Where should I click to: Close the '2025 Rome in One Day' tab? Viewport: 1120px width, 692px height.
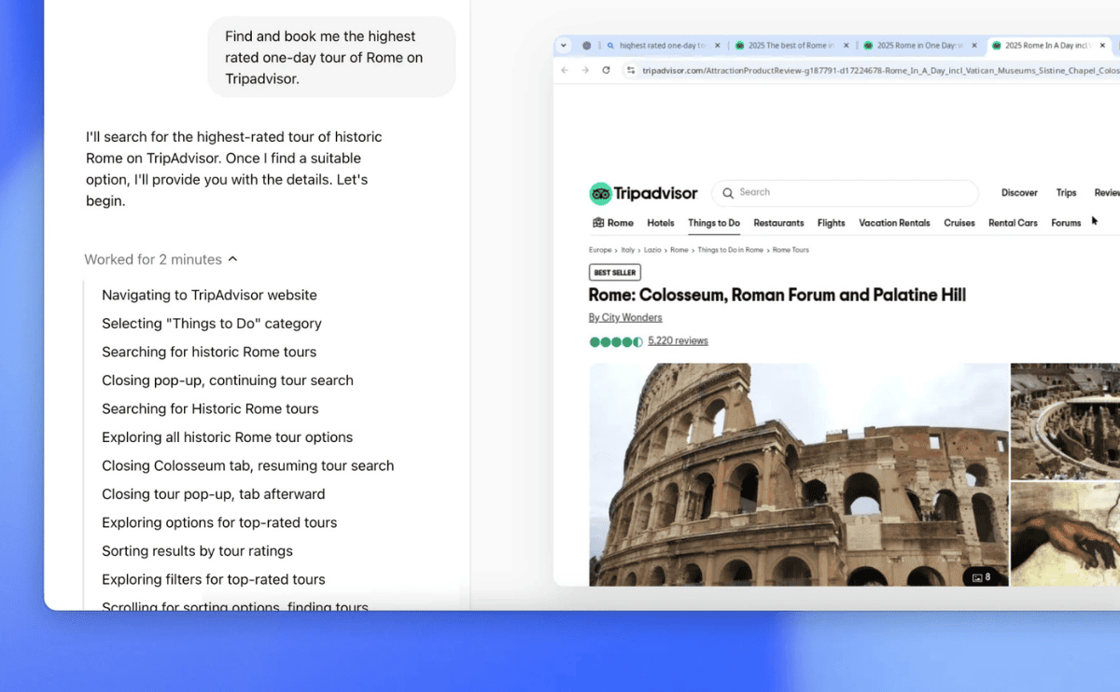(974, 45)
